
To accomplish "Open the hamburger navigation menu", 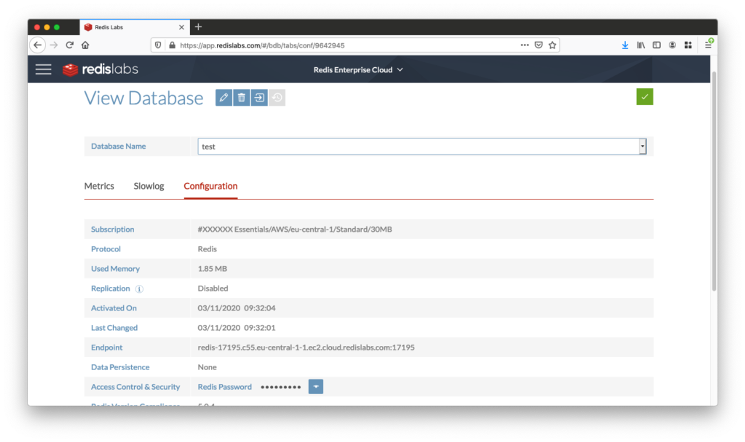I will (43, 69).
